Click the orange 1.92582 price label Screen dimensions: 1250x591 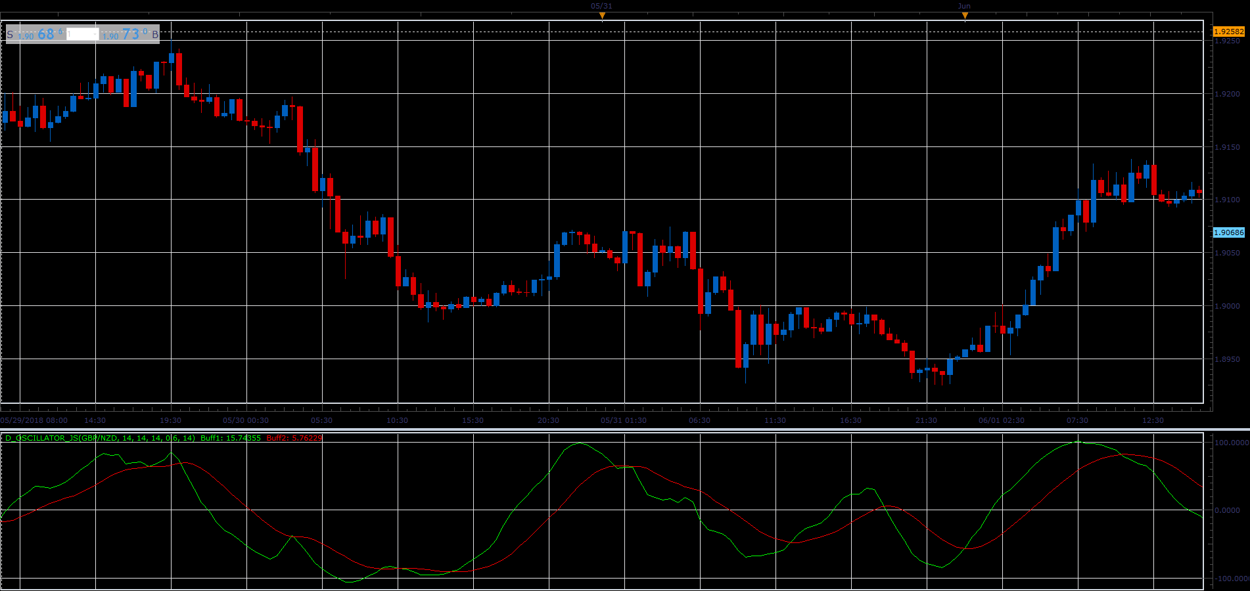[x=1228, y=32]
